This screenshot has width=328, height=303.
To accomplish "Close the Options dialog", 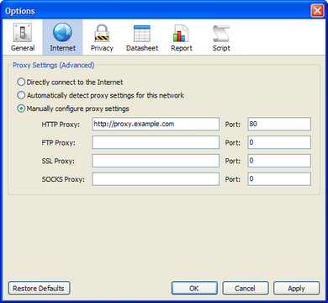I will pos(317,11).
